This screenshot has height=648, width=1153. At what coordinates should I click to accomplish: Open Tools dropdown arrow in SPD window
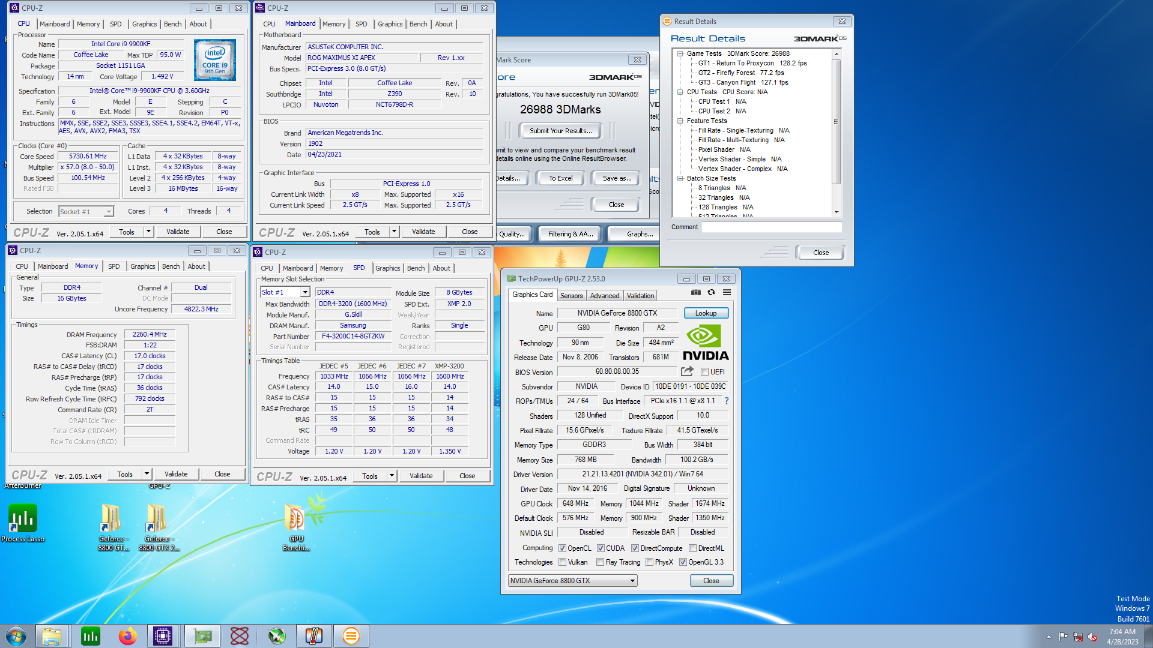click(392, 476)
